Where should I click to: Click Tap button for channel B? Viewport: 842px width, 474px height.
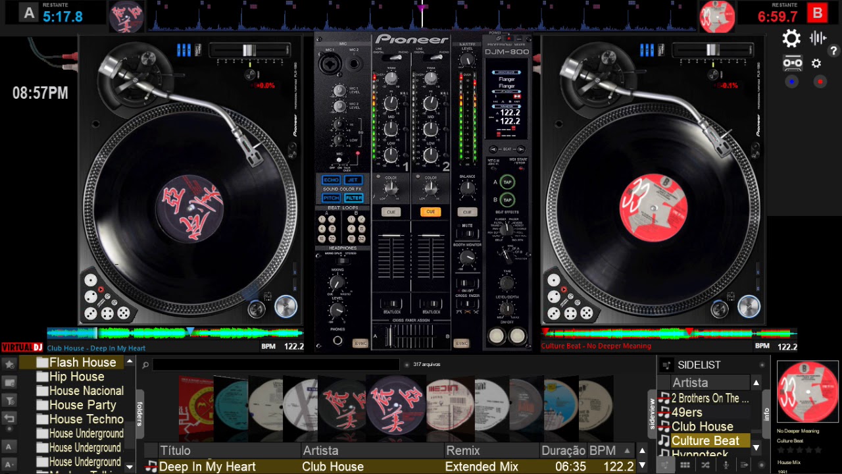(507, 199)
